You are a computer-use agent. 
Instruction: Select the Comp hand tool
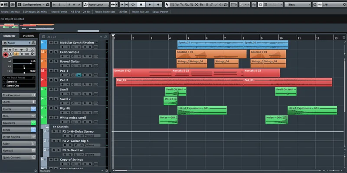[x=201, y=4]
